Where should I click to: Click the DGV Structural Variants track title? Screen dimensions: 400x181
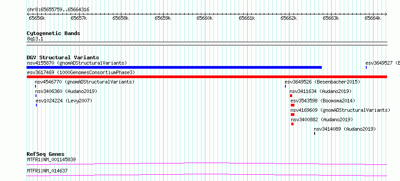click(x=63, y=57)
